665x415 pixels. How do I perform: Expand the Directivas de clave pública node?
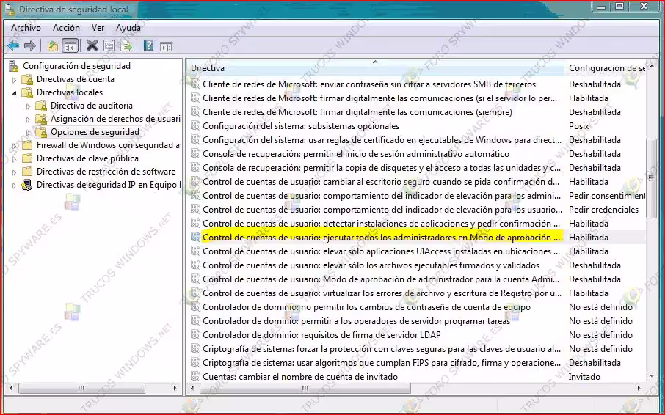point(15,159)
